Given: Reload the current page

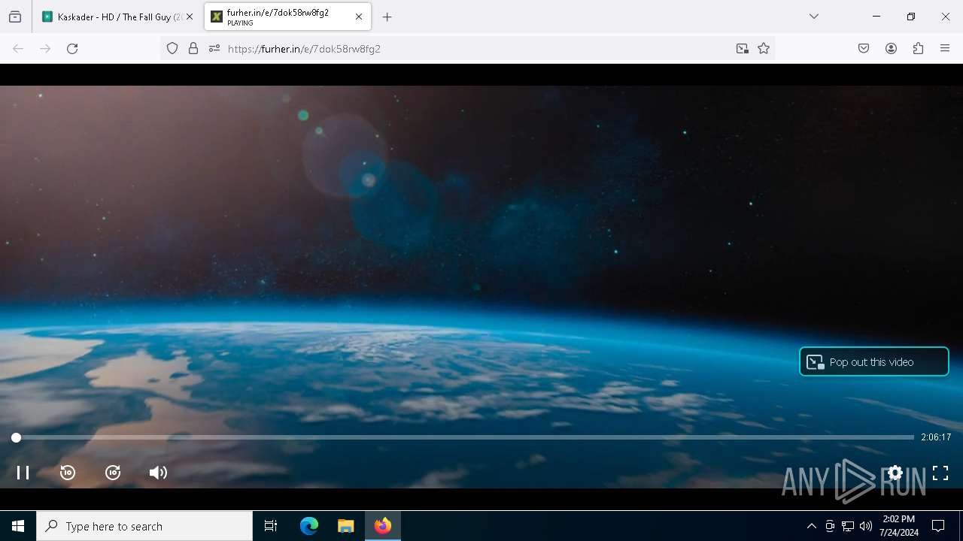Looking at the screenshot, I should point(72,49).
